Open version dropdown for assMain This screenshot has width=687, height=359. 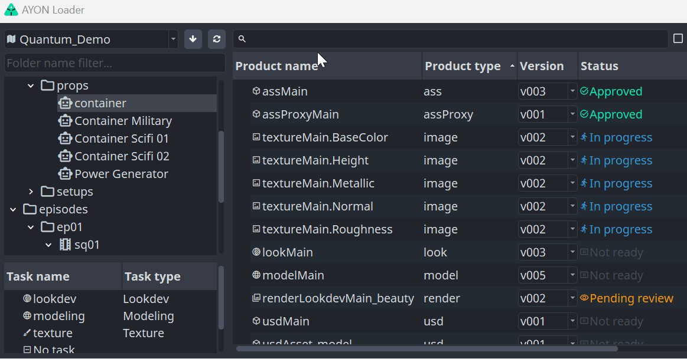tap(572, 91)
